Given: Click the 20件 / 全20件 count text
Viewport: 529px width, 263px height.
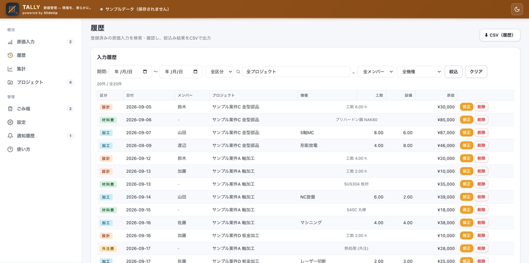Looking at the screenshot, I should [x=110, y=84].
